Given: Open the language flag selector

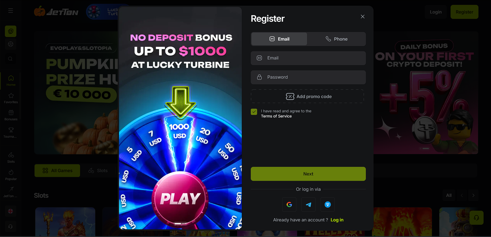Looking at the screenshot, I should [x=10, y=211].
